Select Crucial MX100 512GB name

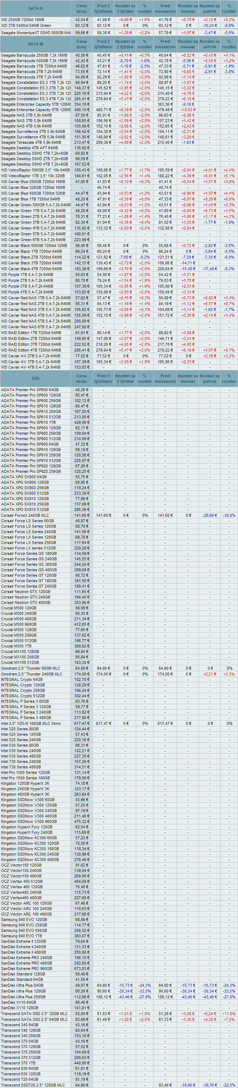click(x=20, y=663)
